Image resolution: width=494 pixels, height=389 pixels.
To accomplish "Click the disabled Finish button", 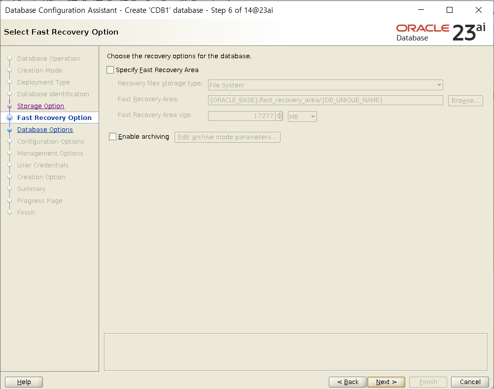I will (428, 382).
